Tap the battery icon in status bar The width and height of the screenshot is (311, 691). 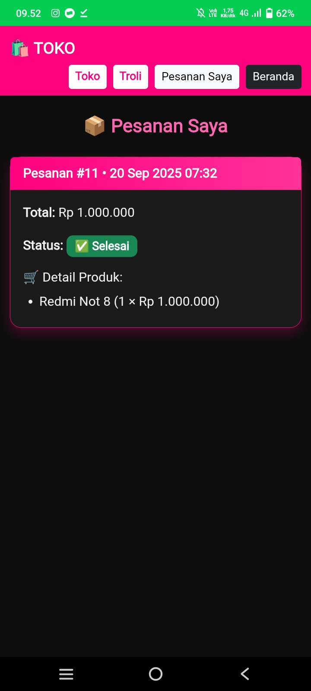269,13
